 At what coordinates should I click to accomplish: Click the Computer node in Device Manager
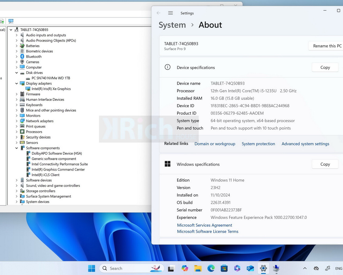(34, 67)
